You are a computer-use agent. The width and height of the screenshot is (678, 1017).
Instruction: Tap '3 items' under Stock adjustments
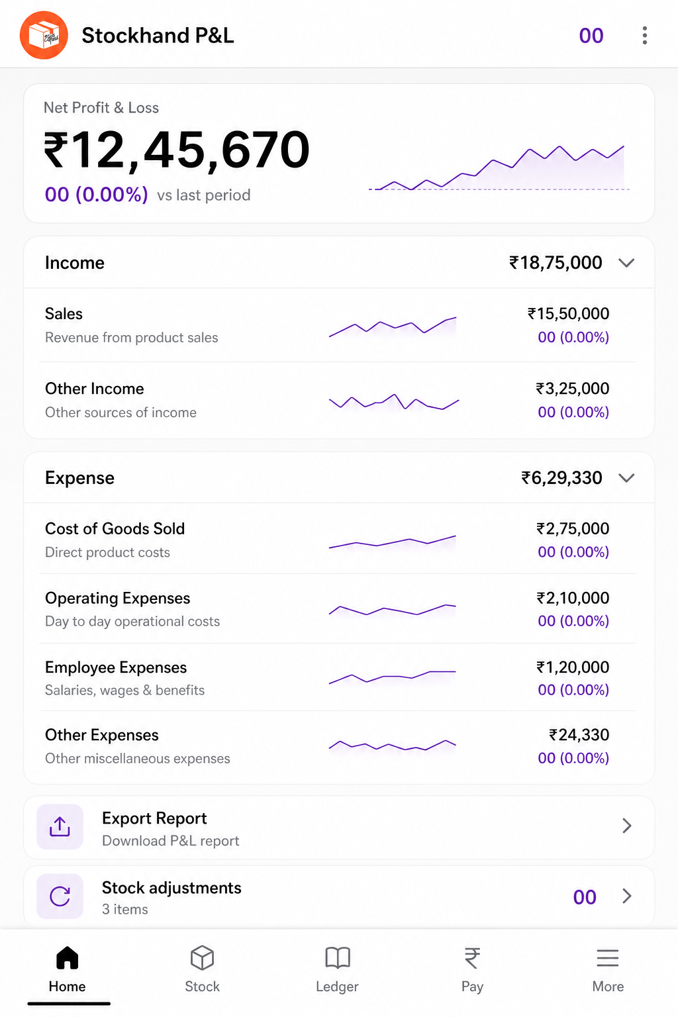(x=125, y=910)
